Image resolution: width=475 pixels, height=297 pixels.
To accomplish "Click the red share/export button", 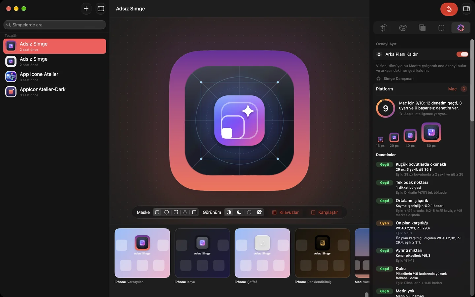I will pyautogui.click(x=449, y=9).
